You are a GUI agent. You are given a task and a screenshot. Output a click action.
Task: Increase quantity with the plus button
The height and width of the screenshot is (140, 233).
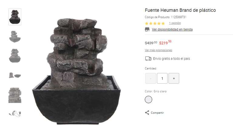click(x=174, y=78)
